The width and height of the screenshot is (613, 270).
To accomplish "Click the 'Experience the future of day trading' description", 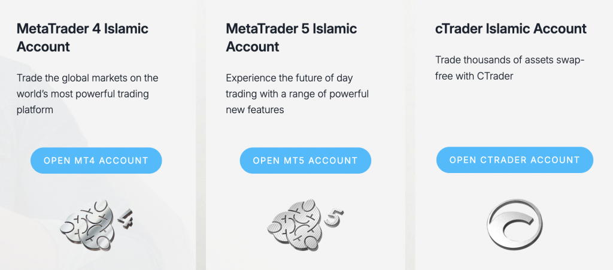I will pos(297,94).
